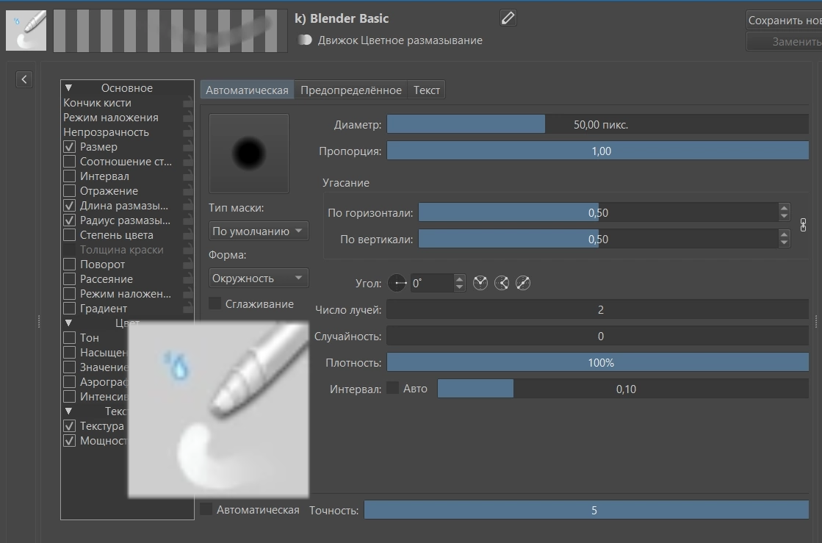822x543 pixels.
Task: Switch to the Текст tab
Action: [x=426, y=90]
